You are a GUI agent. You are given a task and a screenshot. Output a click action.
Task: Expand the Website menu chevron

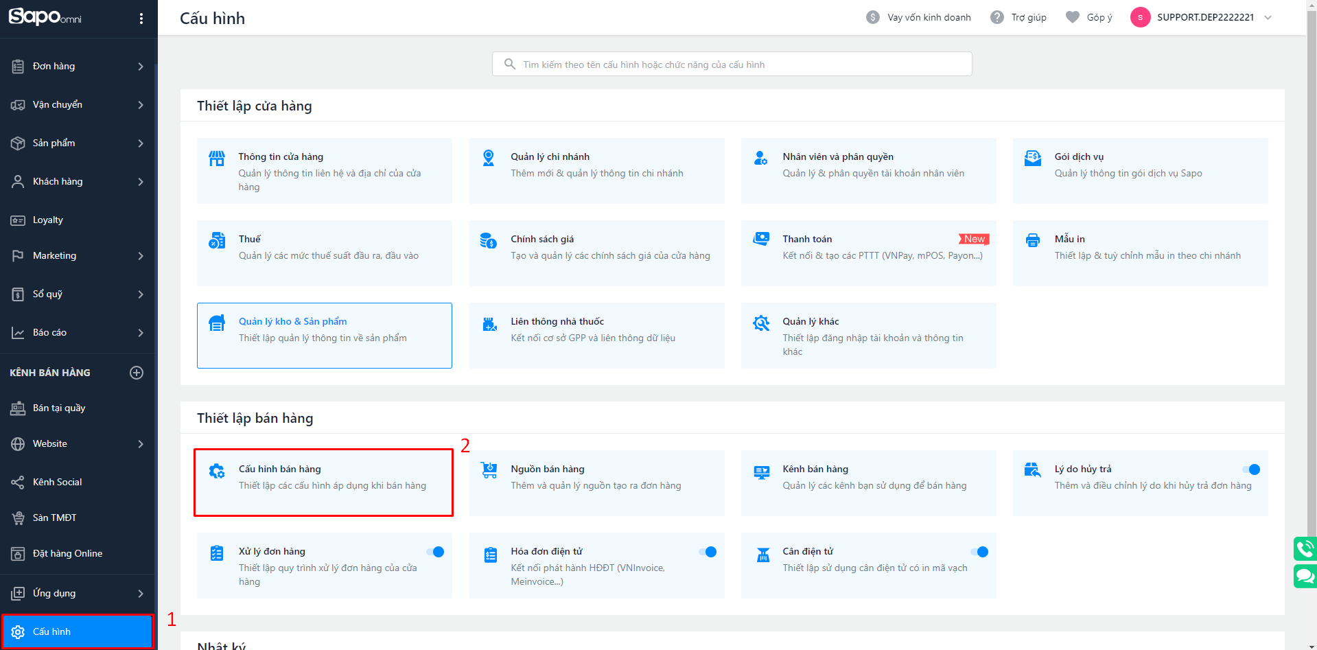[141, 444]
